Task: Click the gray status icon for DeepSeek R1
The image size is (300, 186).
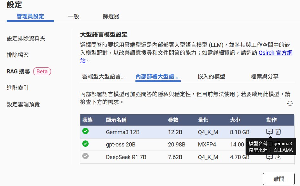Action: (85, 156)
